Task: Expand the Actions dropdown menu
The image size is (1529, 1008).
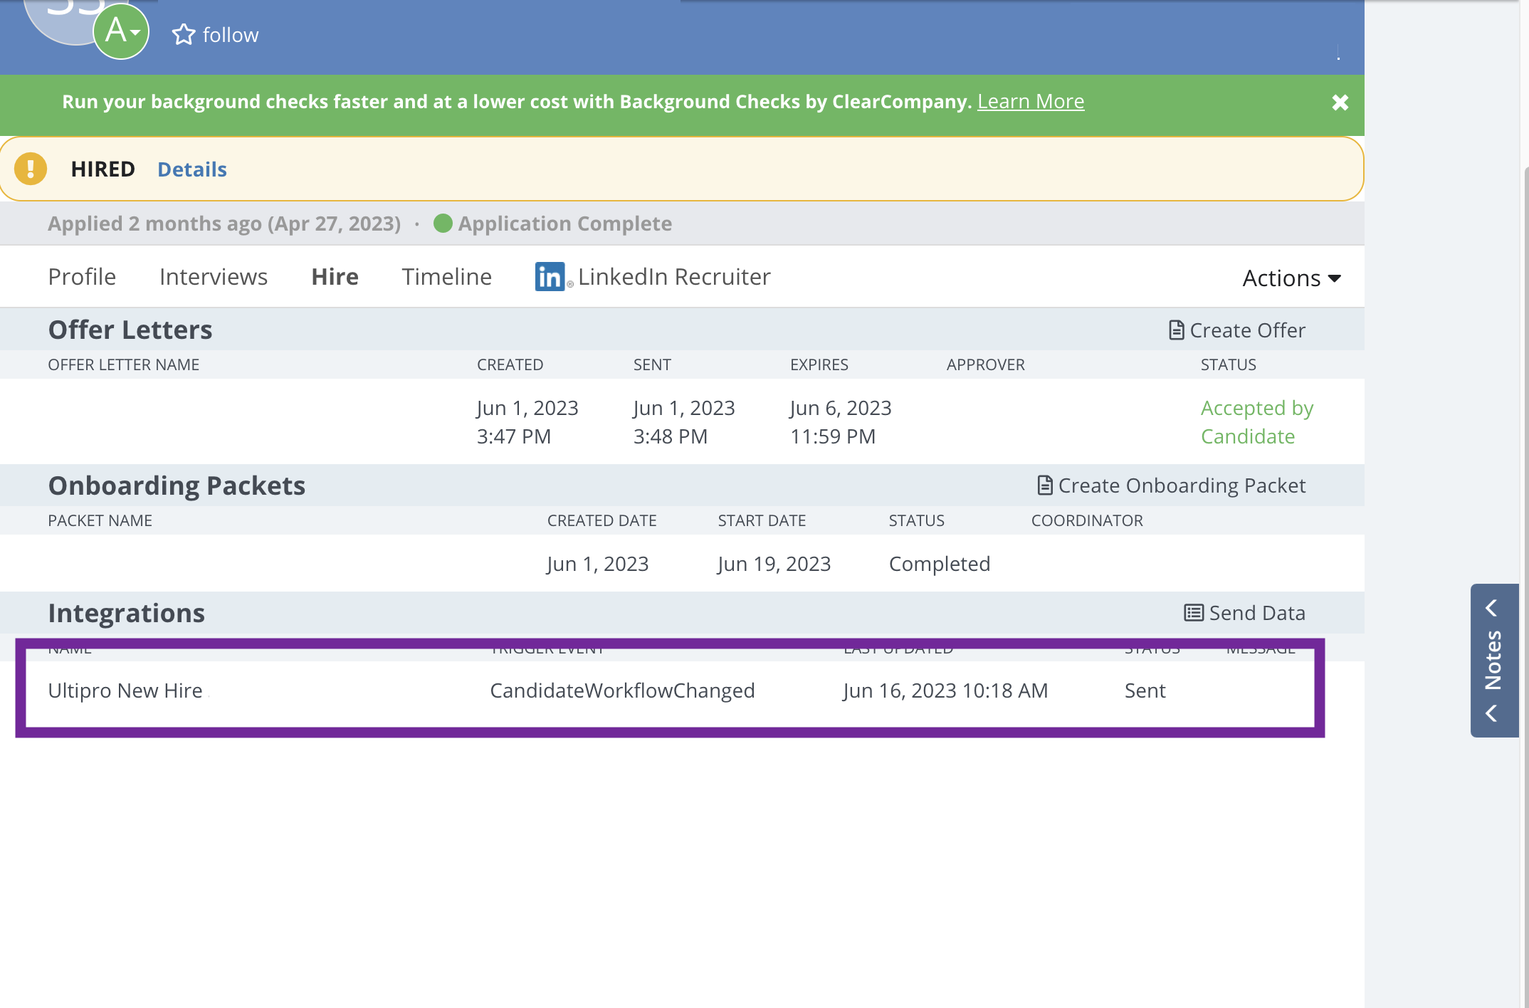Action: 1291,278
